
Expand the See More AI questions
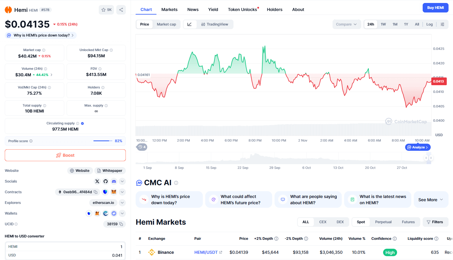(431, 200)
